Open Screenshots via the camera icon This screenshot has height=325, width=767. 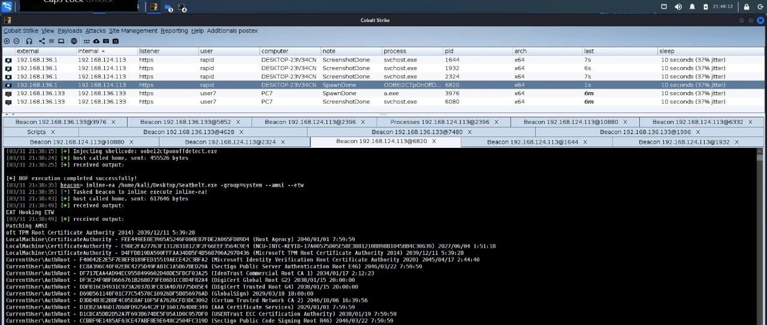115,41
